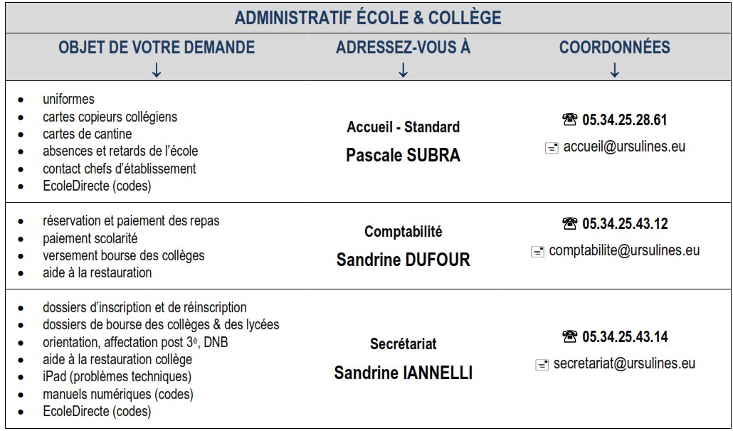Click the envelope icon beside accueil@ursulines.eu
This screenshot has height=431, width=733.
click(552, 148)
